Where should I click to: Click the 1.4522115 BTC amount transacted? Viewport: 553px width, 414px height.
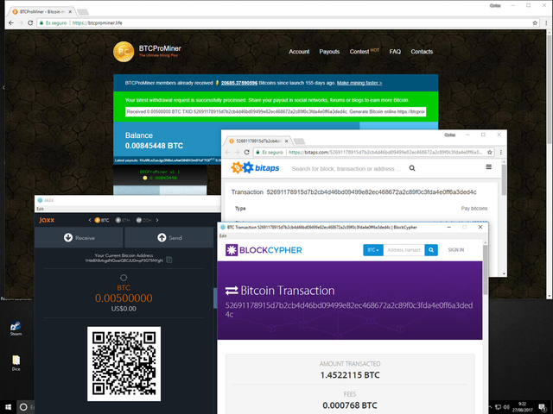tap(350, 375)
